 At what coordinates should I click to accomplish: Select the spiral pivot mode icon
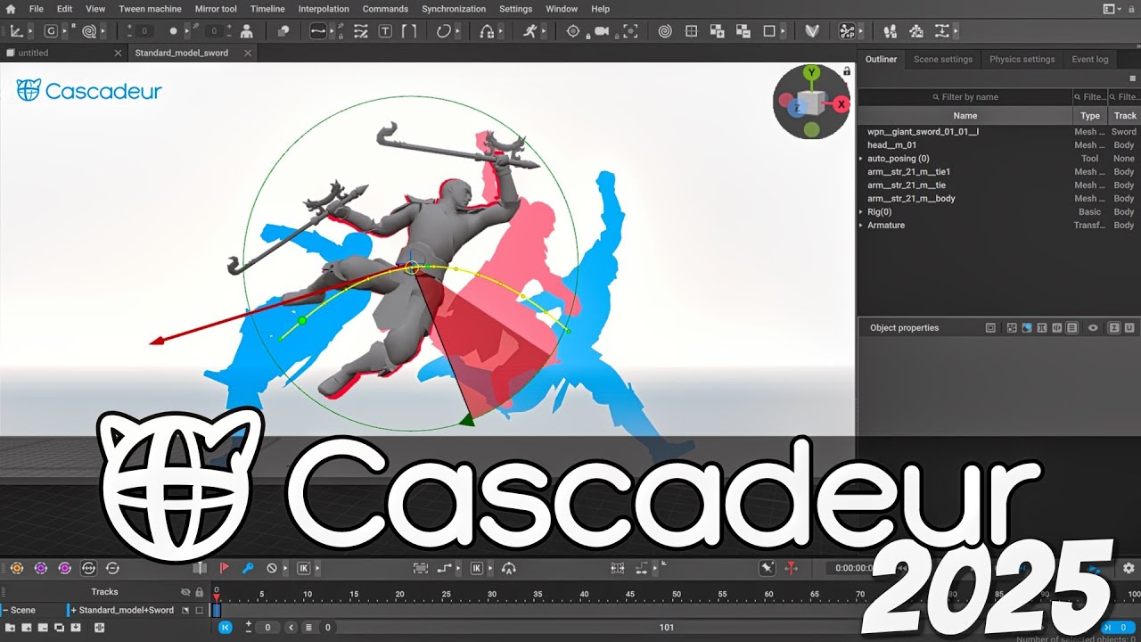88,31
